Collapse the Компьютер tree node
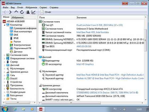This screenshot has height=112, width=149. pos(5,25)
